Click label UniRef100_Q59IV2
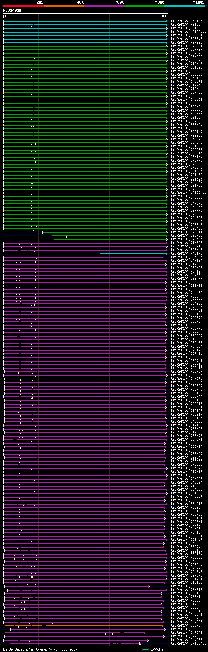This screenshot has width=208, height=652. [x=187, y=78]
